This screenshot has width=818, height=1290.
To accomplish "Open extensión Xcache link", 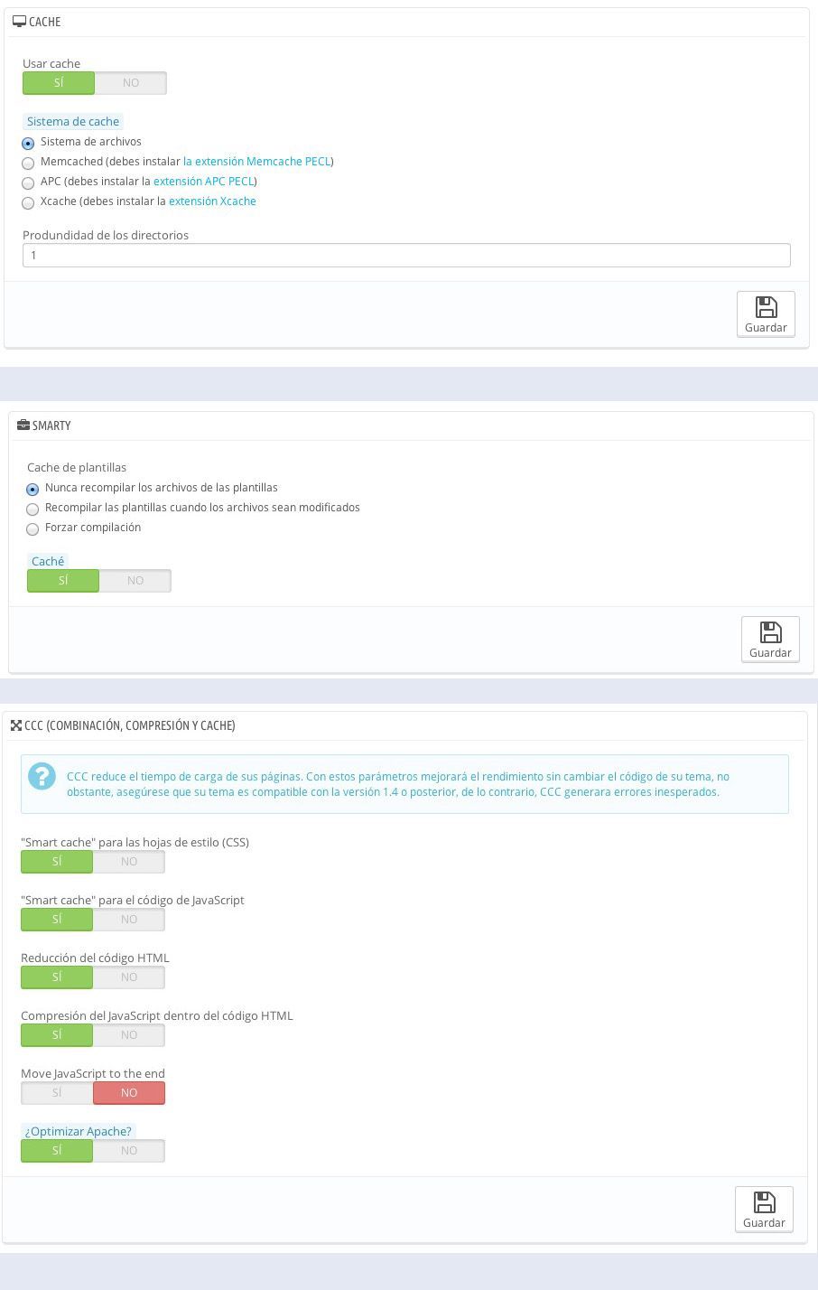I will pos(212,201).
